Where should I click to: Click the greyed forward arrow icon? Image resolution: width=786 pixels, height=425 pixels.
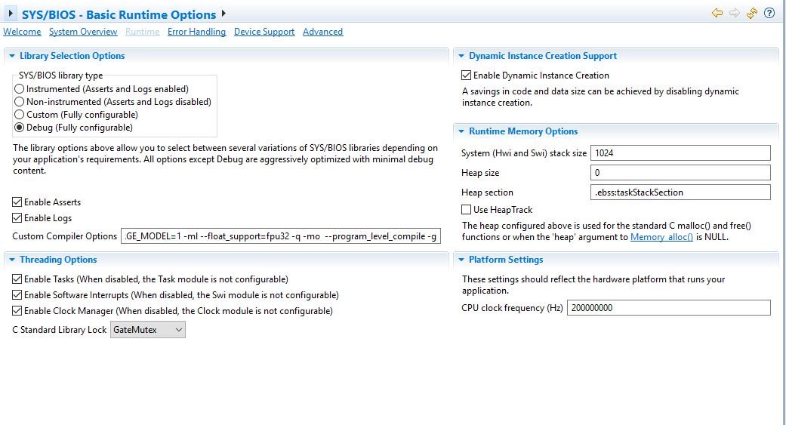coord(734,14)
